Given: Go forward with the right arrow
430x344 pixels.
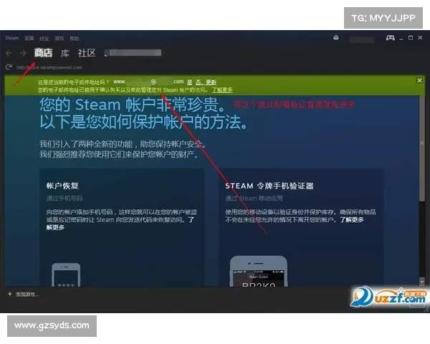Looking at the screenshot, I should point(24,53).
